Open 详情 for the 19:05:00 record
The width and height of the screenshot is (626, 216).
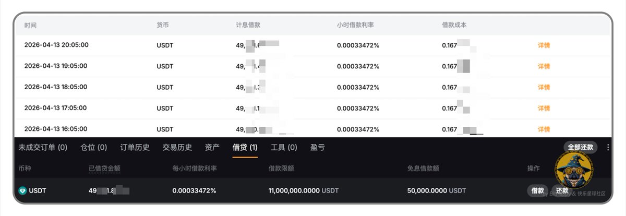click(544, 66)
